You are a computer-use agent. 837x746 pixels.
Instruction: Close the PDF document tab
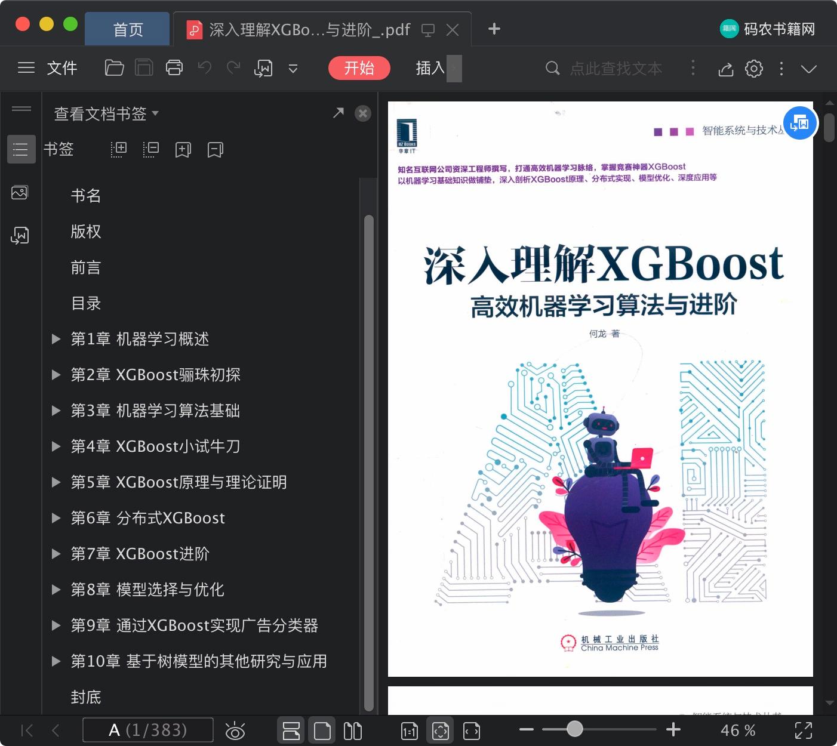coord(453,30)
